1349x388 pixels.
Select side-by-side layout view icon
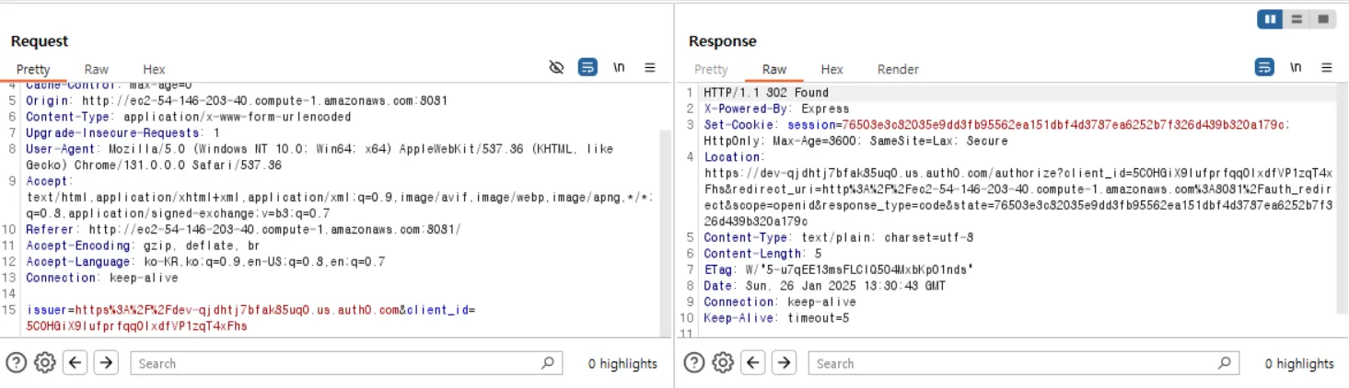[1271, 18]
